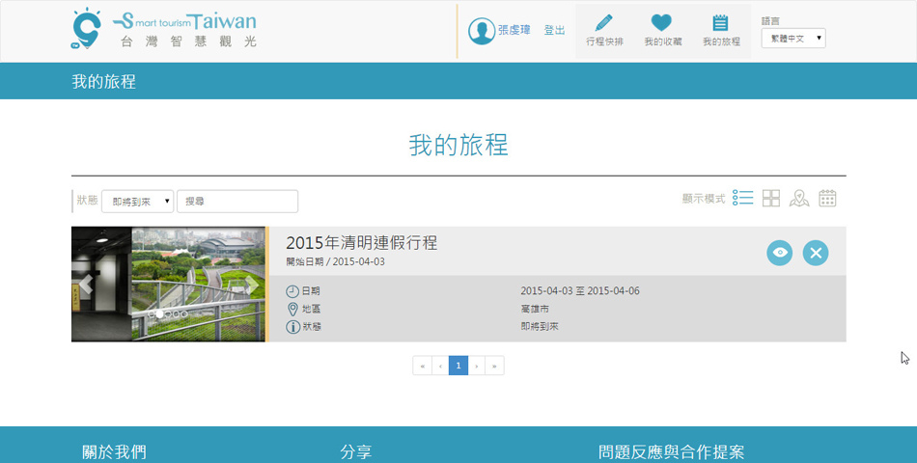Click the 開始日期 / 2015-04-03 text
The height and width of the screenshot is (463, 917).
tap(335, 262)
